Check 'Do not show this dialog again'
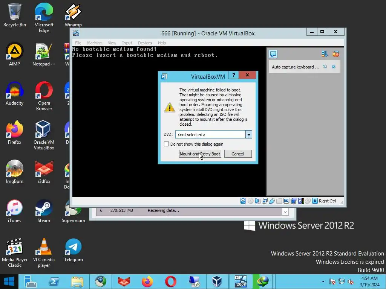This screenshot has height=289, width=386. click(166, 144)
